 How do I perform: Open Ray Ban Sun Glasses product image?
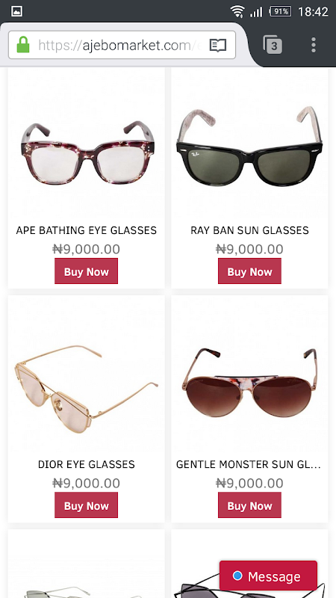coord(249,146)
